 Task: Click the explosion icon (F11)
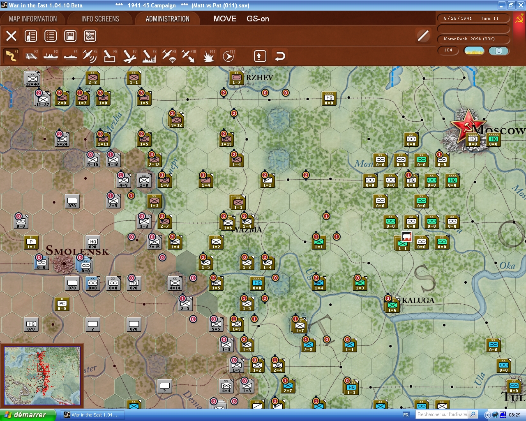(208, 56)
